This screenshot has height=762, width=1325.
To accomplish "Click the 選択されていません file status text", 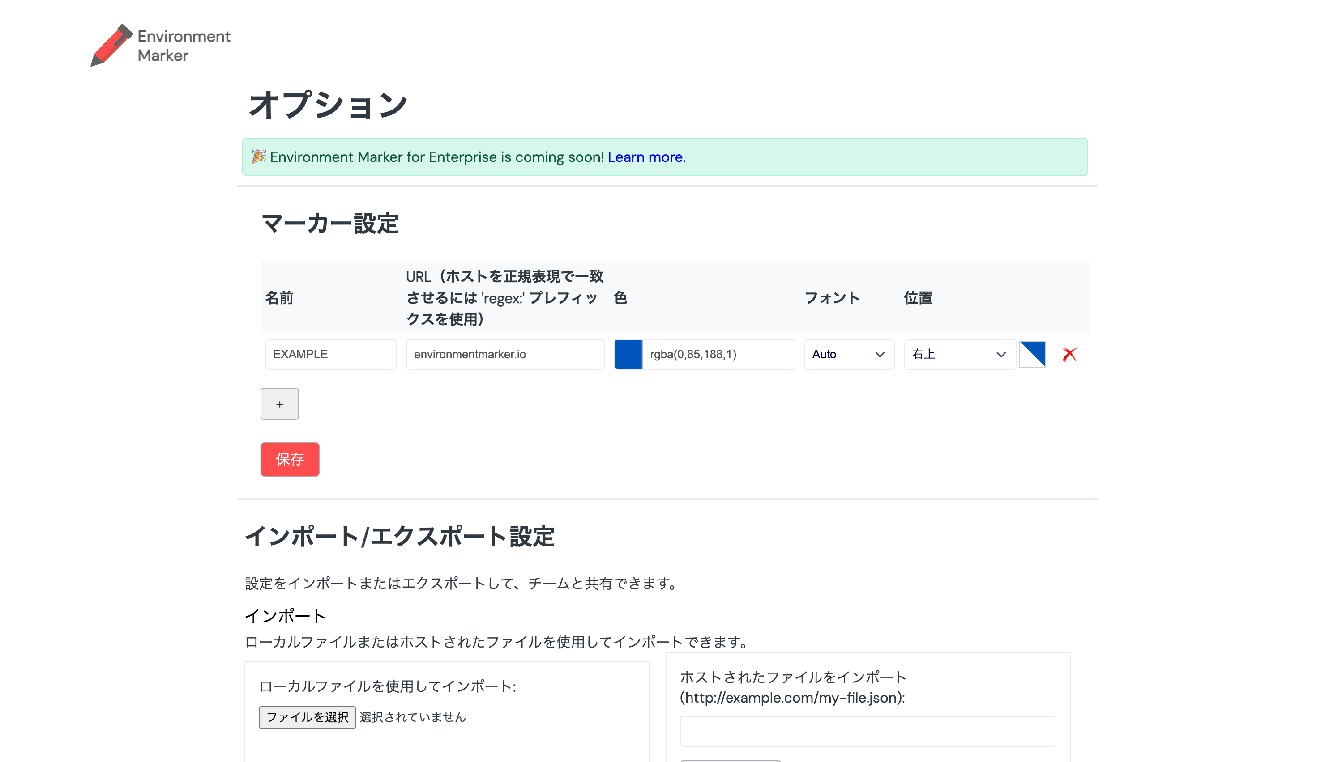I will (413, 717).
